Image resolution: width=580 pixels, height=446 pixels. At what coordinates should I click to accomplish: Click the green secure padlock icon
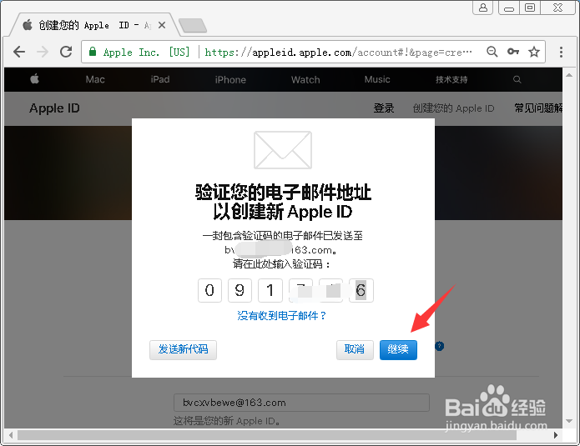pyautogui.click(x=93, y=52)
